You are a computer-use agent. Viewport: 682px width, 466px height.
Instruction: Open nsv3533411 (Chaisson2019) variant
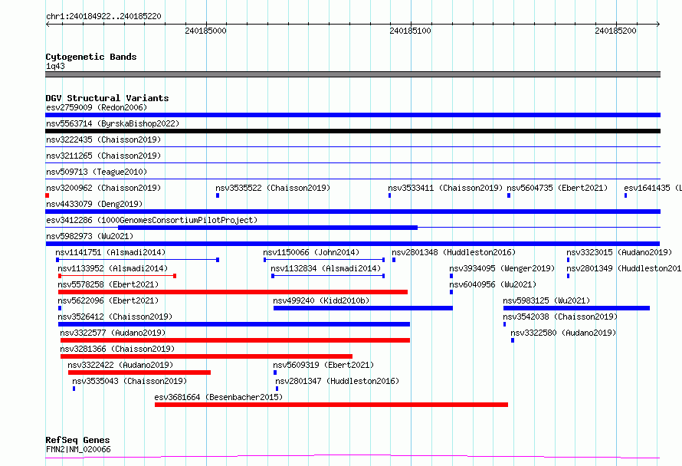pos(445,188)
